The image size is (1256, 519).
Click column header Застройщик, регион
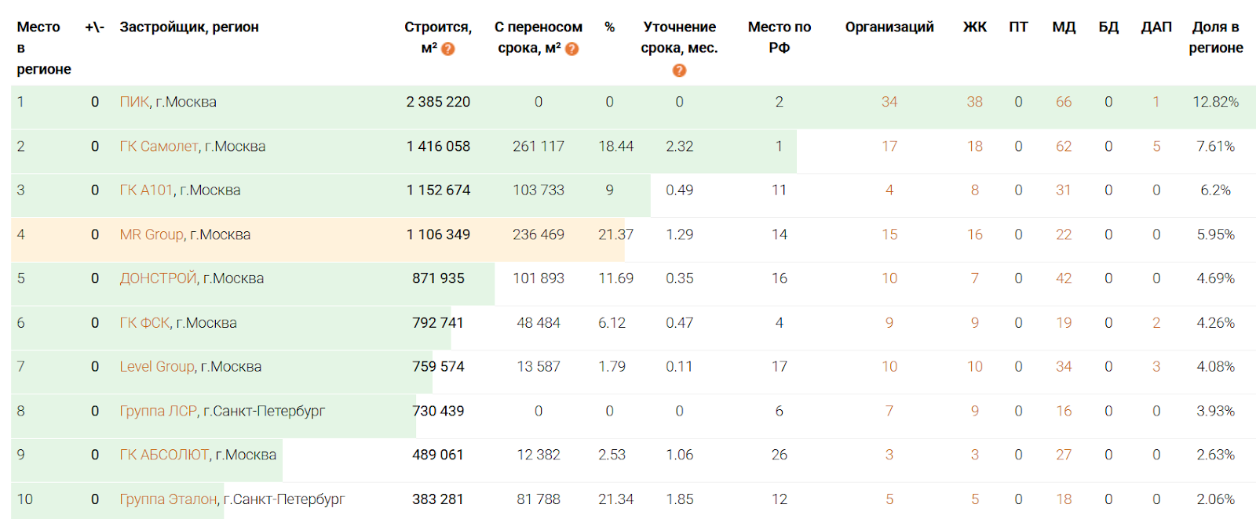pyautogui.click(x=189, y=27)
